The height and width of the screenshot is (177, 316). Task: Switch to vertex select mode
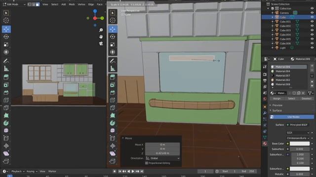[30, 4]
